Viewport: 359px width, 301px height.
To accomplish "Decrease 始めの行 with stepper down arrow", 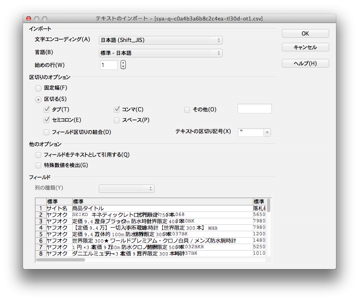I will pyautogui.click(x=123, y=67).
